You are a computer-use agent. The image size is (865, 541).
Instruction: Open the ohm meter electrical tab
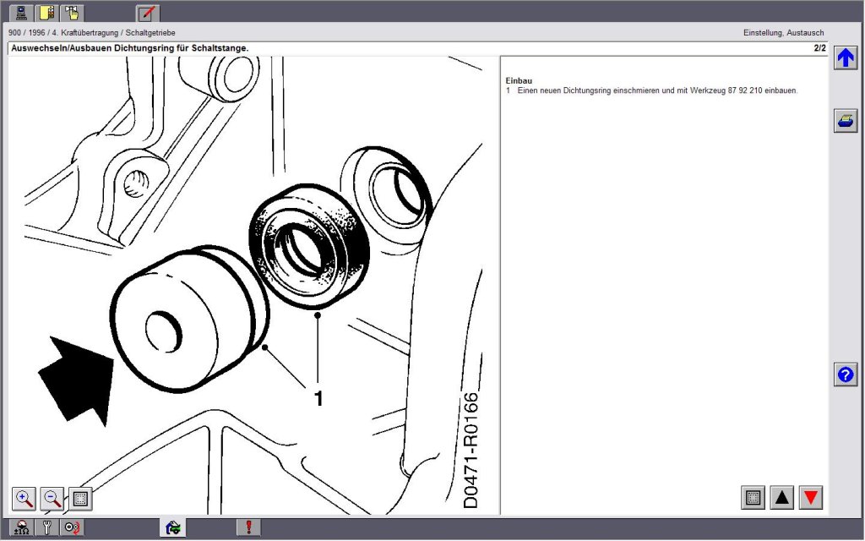click(21, 527)
